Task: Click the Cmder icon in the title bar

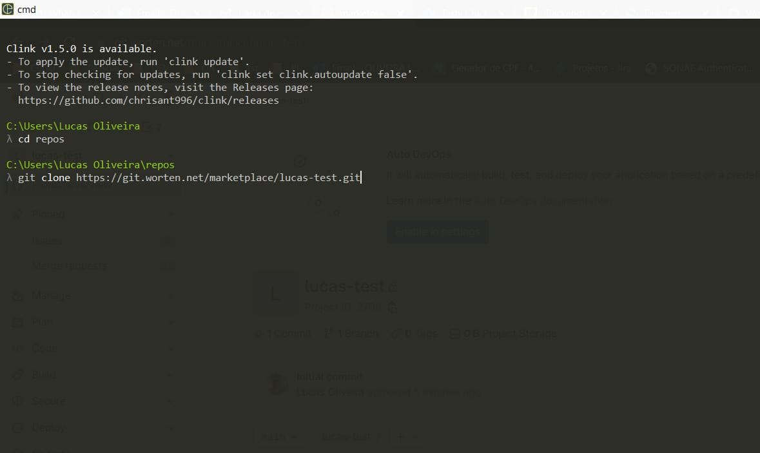Action: 8,9
